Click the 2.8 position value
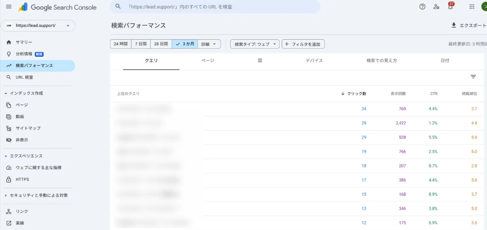Image resolution: width=487 pixels, height=230 pixels. pos(474,166)
